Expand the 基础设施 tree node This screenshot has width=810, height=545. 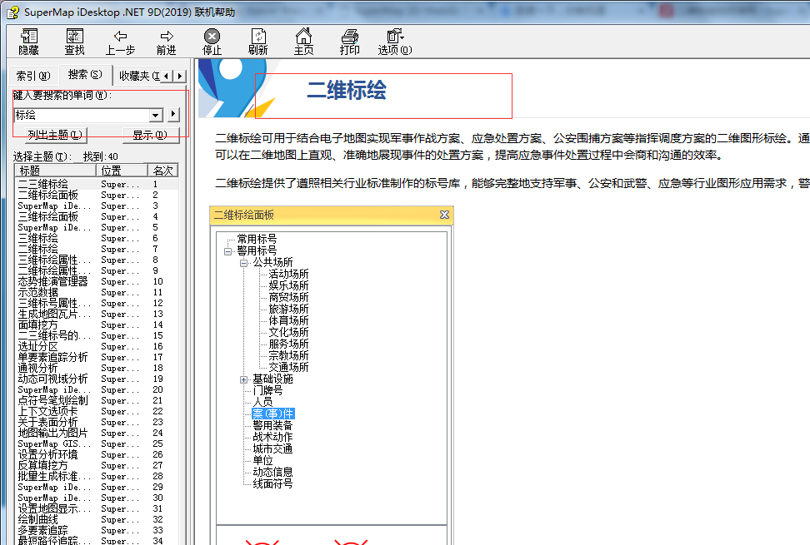click(x=244, y=380)
